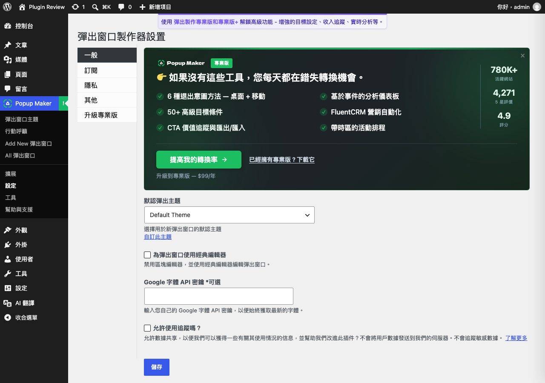Open the 升級專業版 tab
Screen dimensions: 545x383
[x=107, y=115]
